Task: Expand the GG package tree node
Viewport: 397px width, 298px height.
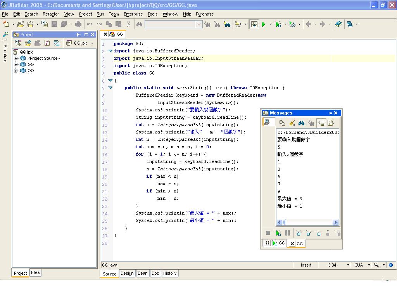Action: 16,64
